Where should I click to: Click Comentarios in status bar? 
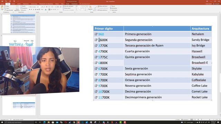point(185,120)
